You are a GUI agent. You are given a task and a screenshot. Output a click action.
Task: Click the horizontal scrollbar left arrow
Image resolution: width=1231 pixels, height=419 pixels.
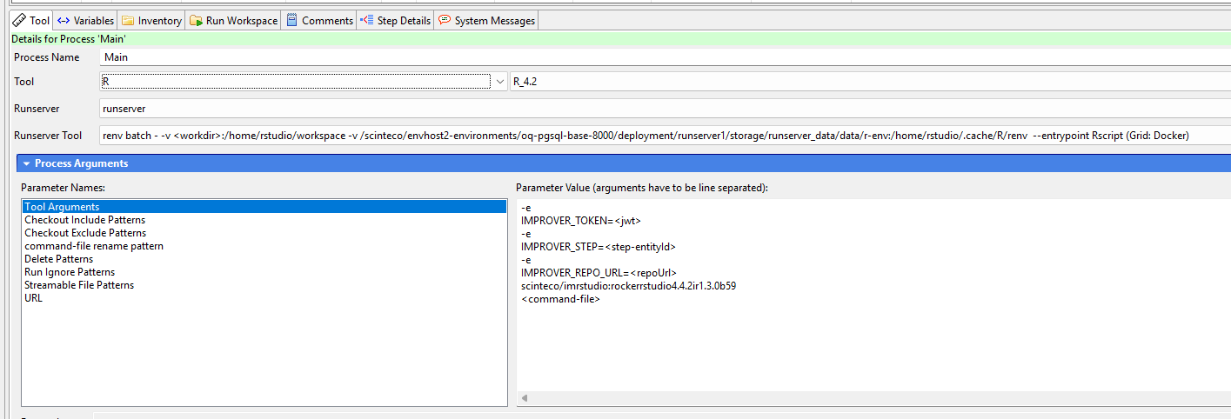[x=525, y=398]
